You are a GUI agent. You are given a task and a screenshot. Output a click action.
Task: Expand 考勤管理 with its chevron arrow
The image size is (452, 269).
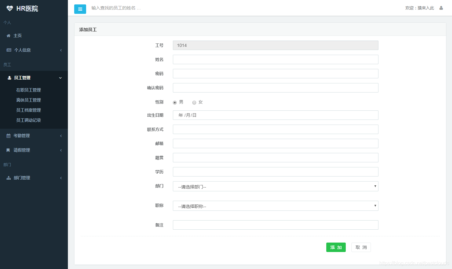pos(61,136)
